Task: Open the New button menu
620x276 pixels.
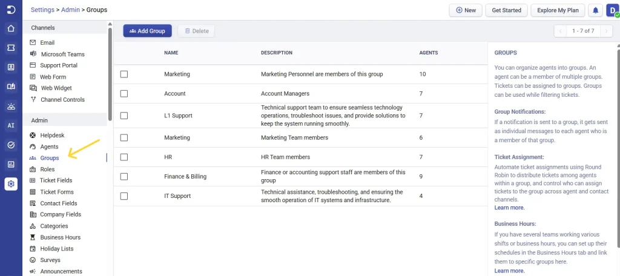Action: [466, 10]
